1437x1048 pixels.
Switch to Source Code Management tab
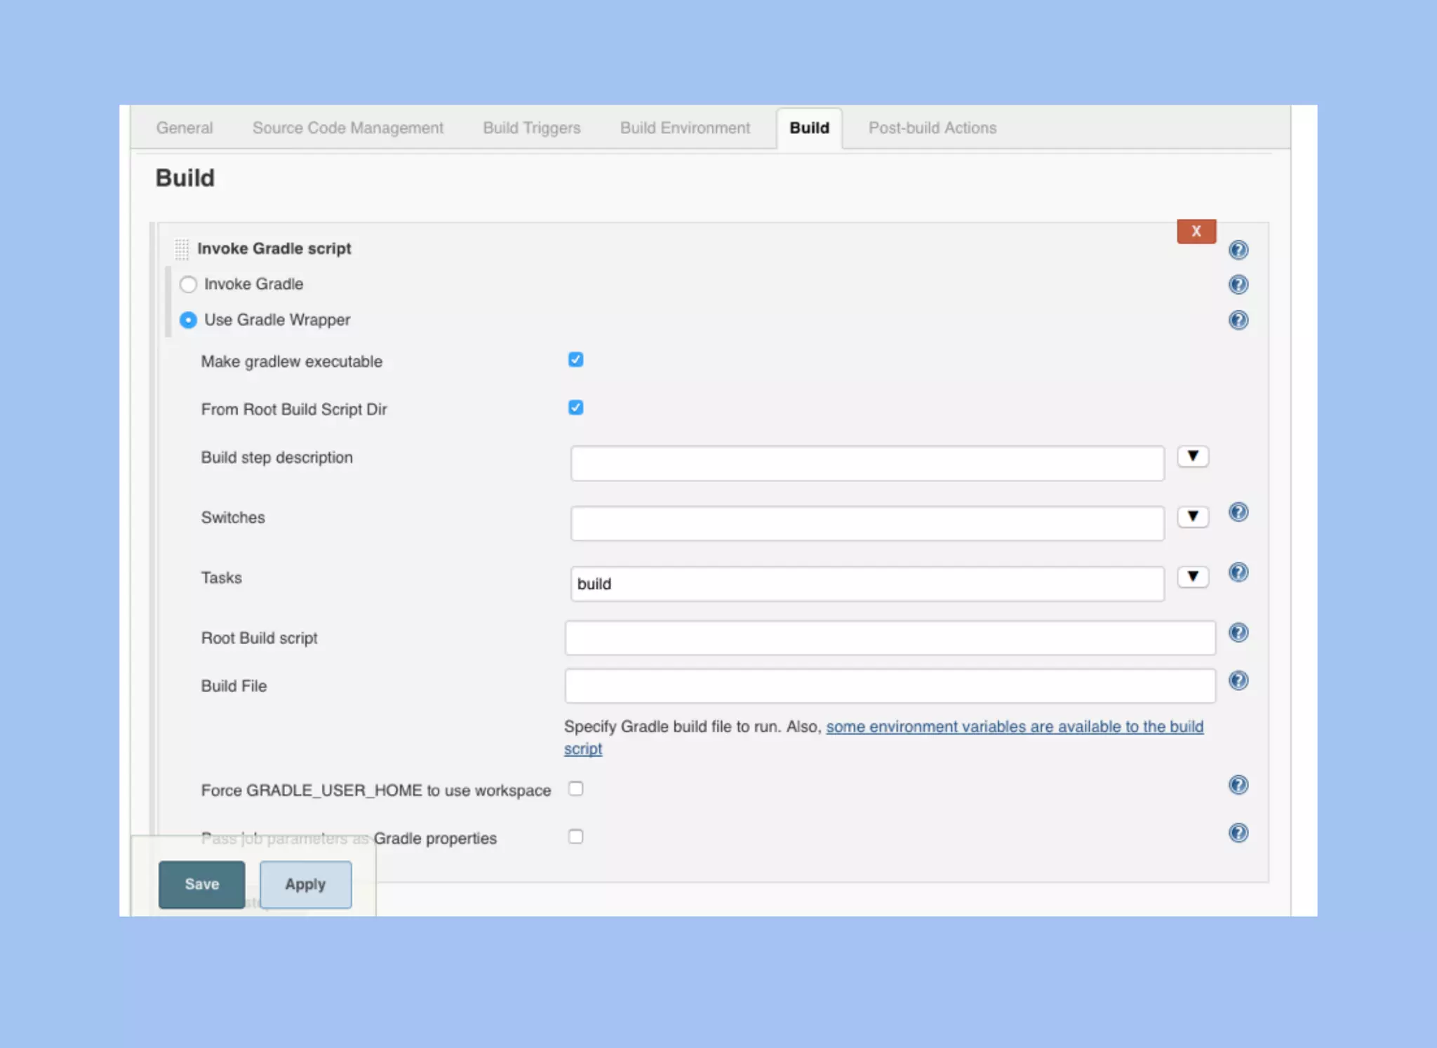347,128
